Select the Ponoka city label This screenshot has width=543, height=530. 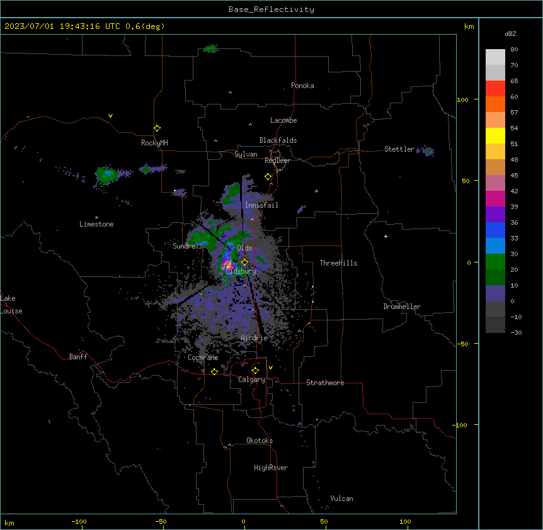[x=302, y=86]
